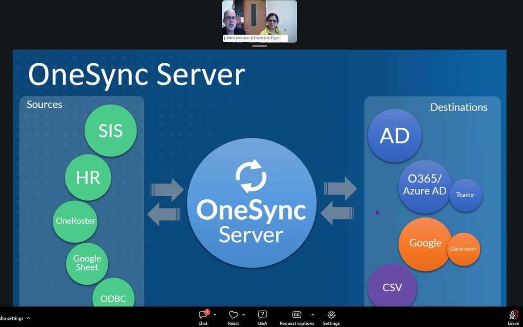The width and height of the screenshot is (523, 327).
Task: Send a reaction with React
Action: [x=233, y=317]
